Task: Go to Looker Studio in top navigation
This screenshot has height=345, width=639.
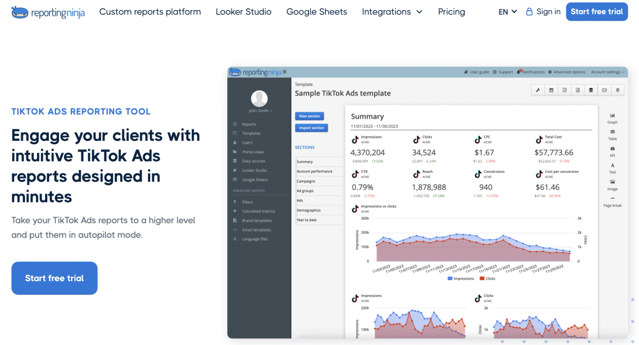Action: click(243, 12)
